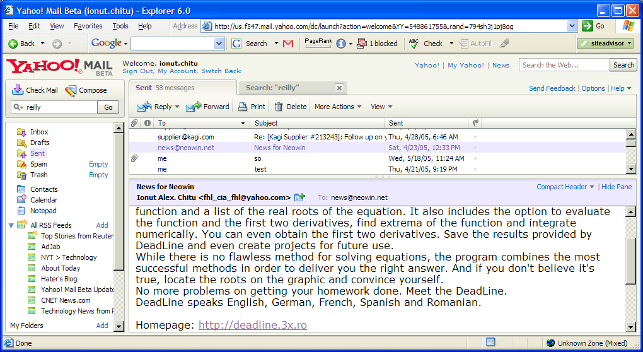Click the Hide Pane link
The height and width of the screenshot is (352, 643).
point(617,187)
